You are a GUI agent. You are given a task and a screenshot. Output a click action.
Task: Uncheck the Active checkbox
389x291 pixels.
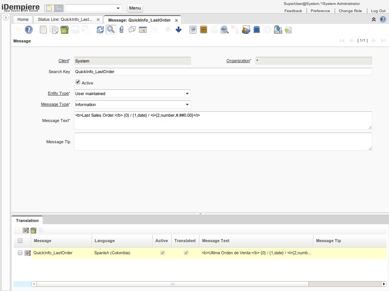click(78, 82)
